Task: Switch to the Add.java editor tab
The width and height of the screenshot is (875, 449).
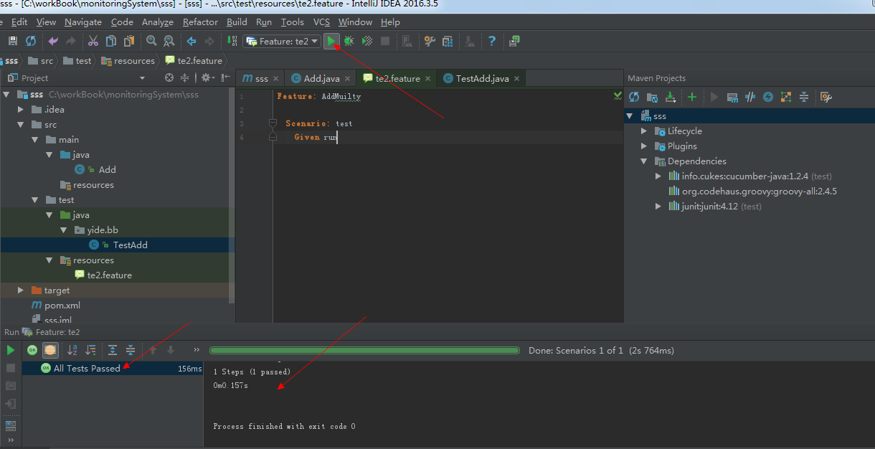Action: [321, 79]
